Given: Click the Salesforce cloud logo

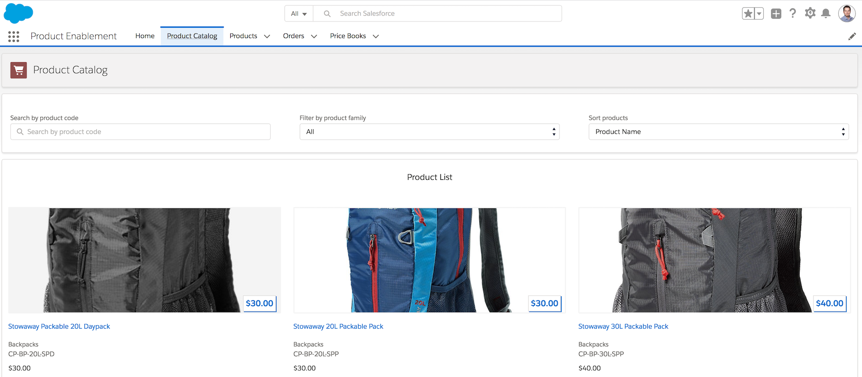Looking at the screenshot, I should pos(18,13).
